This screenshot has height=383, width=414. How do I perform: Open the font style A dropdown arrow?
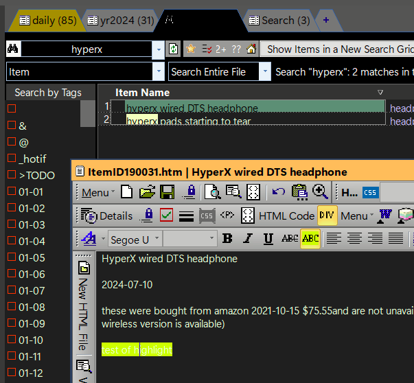click(103, 239)
